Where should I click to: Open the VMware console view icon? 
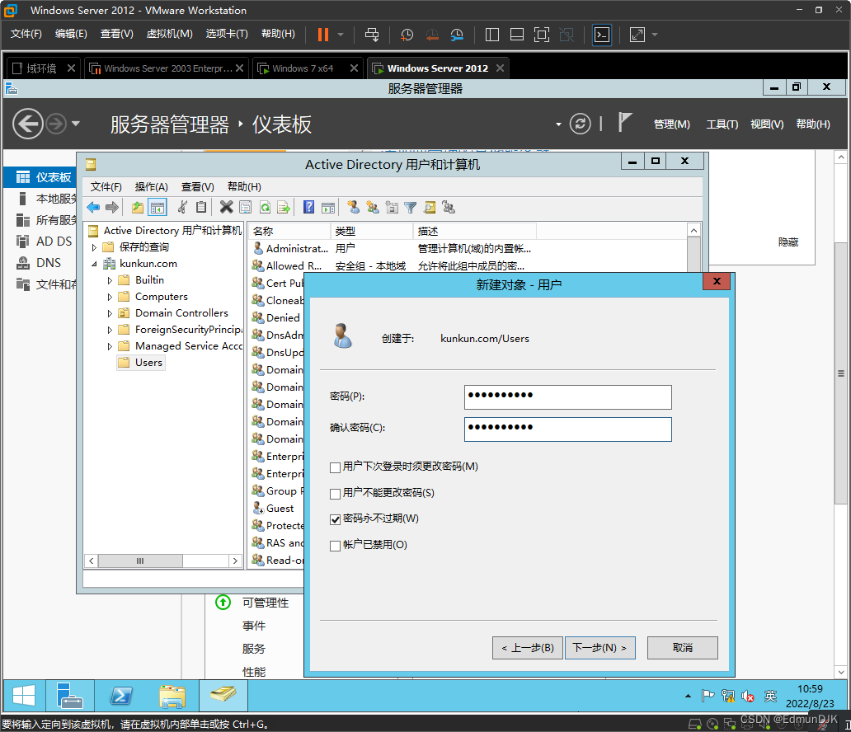pyautogui.click(x=602, y=35)
